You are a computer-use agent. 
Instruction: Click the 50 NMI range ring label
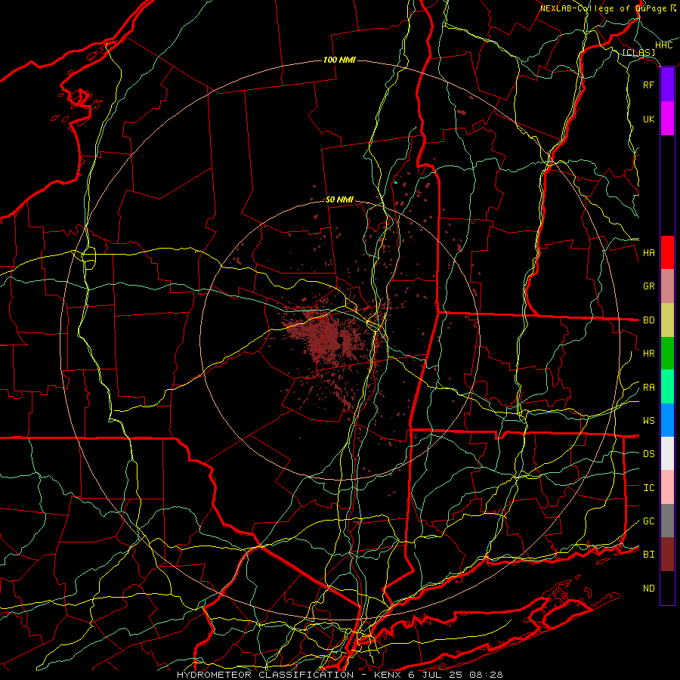click(x=339, y=199)
